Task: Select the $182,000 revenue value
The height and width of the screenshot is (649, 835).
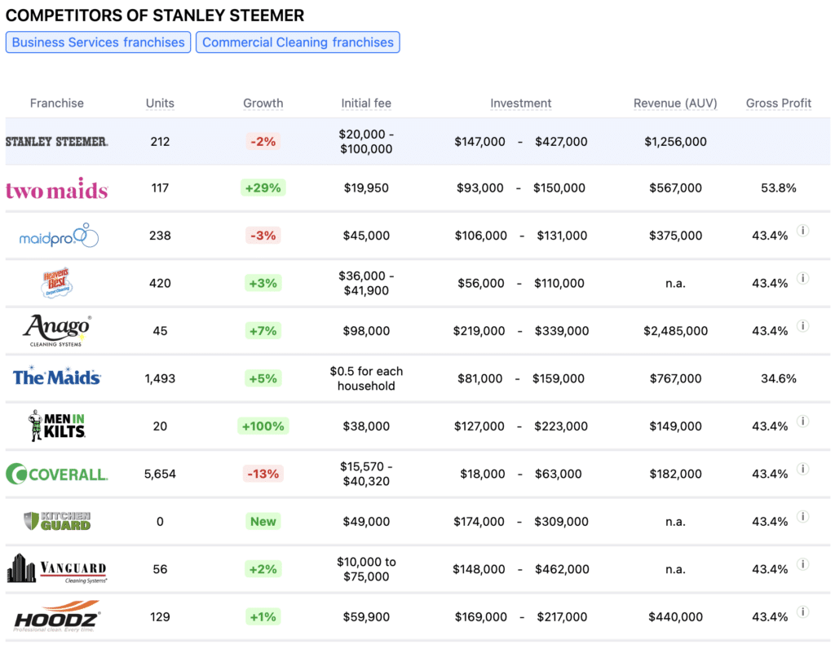Action: pos(675,474)
